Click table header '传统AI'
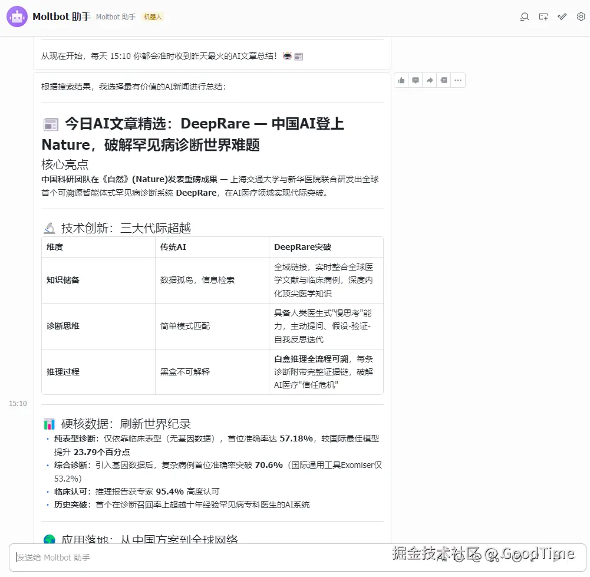This screenshot has height=577, width=590. point(173,247)
